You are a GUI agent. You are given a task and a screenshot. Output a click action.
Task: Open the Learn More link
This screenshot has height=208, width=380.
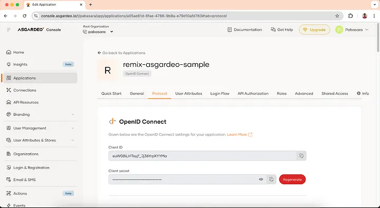240,134
